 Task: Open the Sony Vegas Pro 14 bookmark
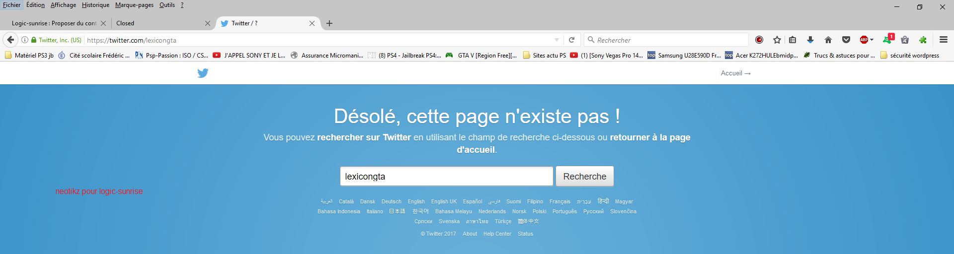pyautogui.click(x=607, y=56)
